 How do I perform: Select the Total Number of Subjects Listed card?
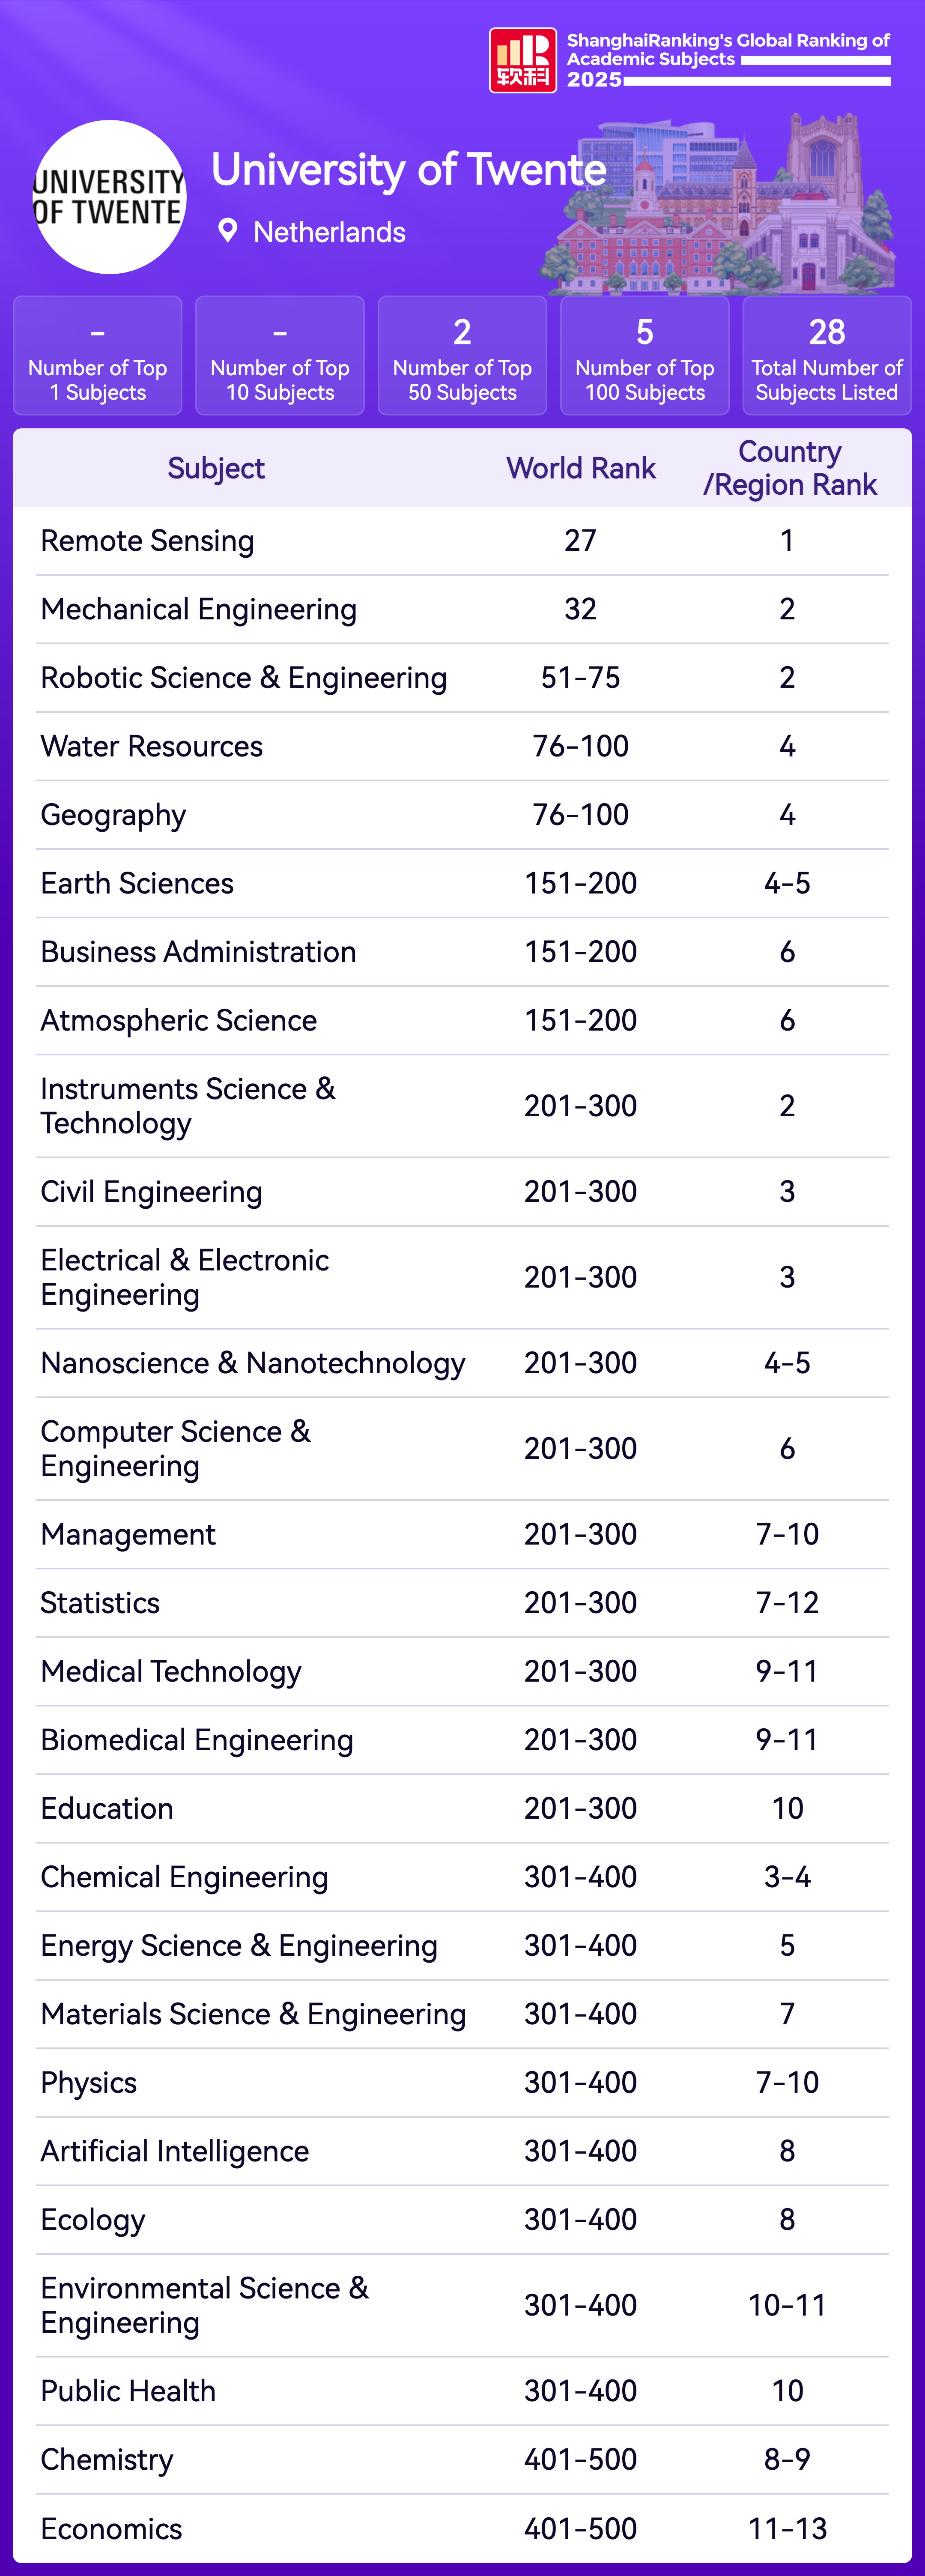coord(827,355)
